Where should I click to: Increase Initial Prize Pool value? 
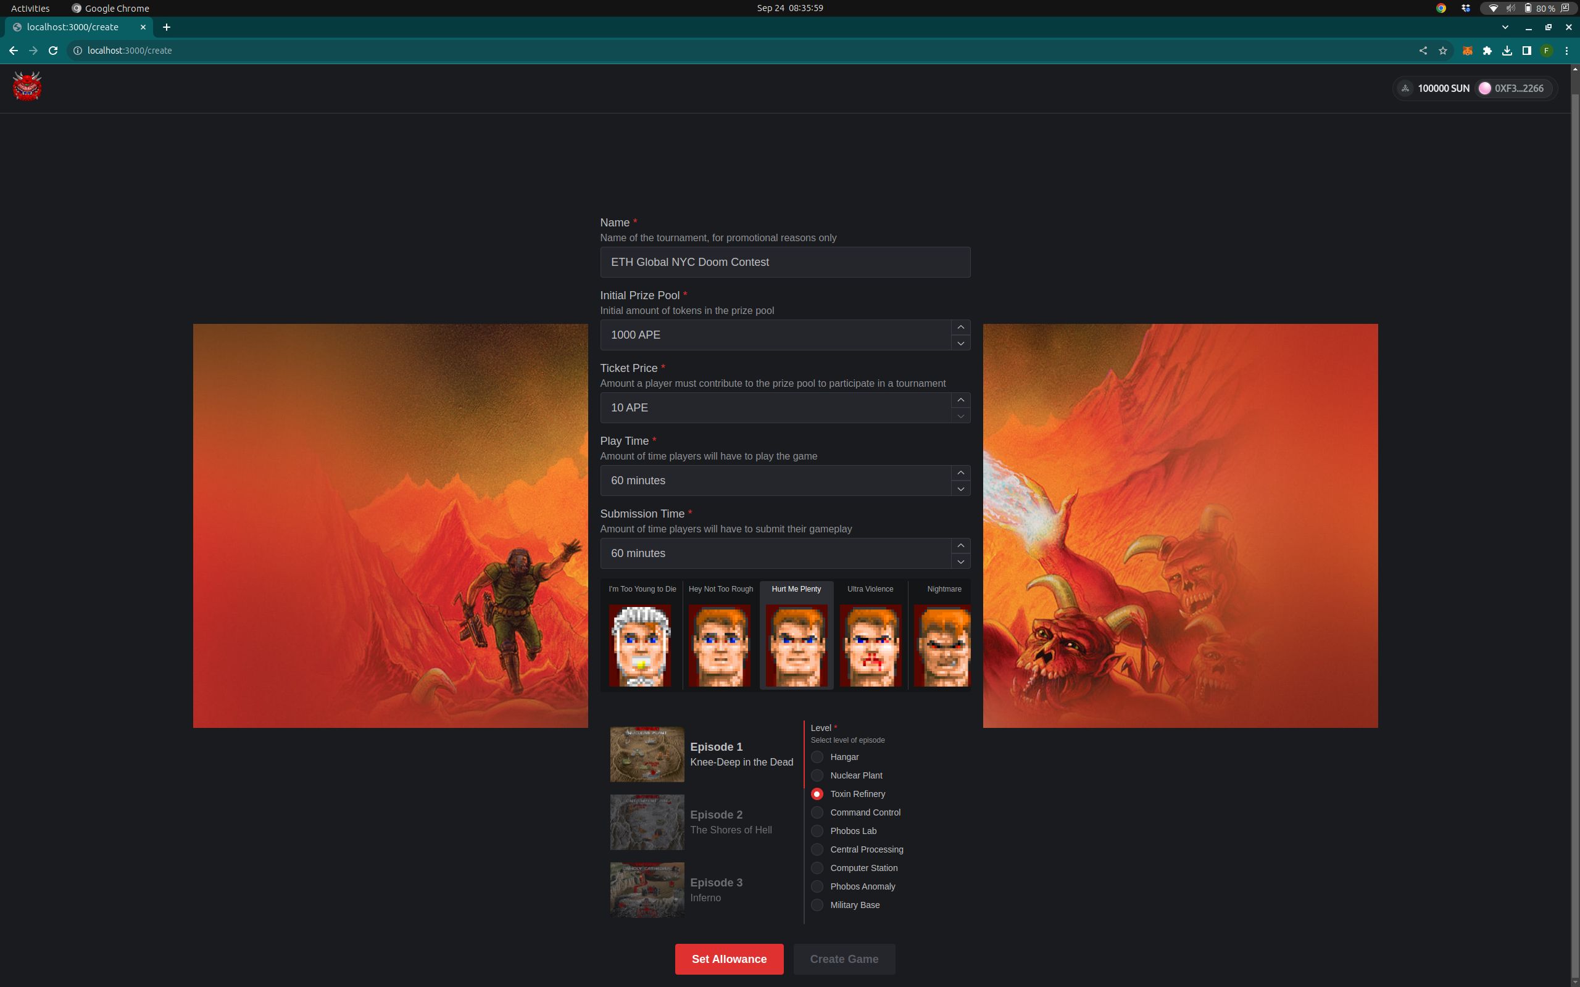tap(960, 327)
